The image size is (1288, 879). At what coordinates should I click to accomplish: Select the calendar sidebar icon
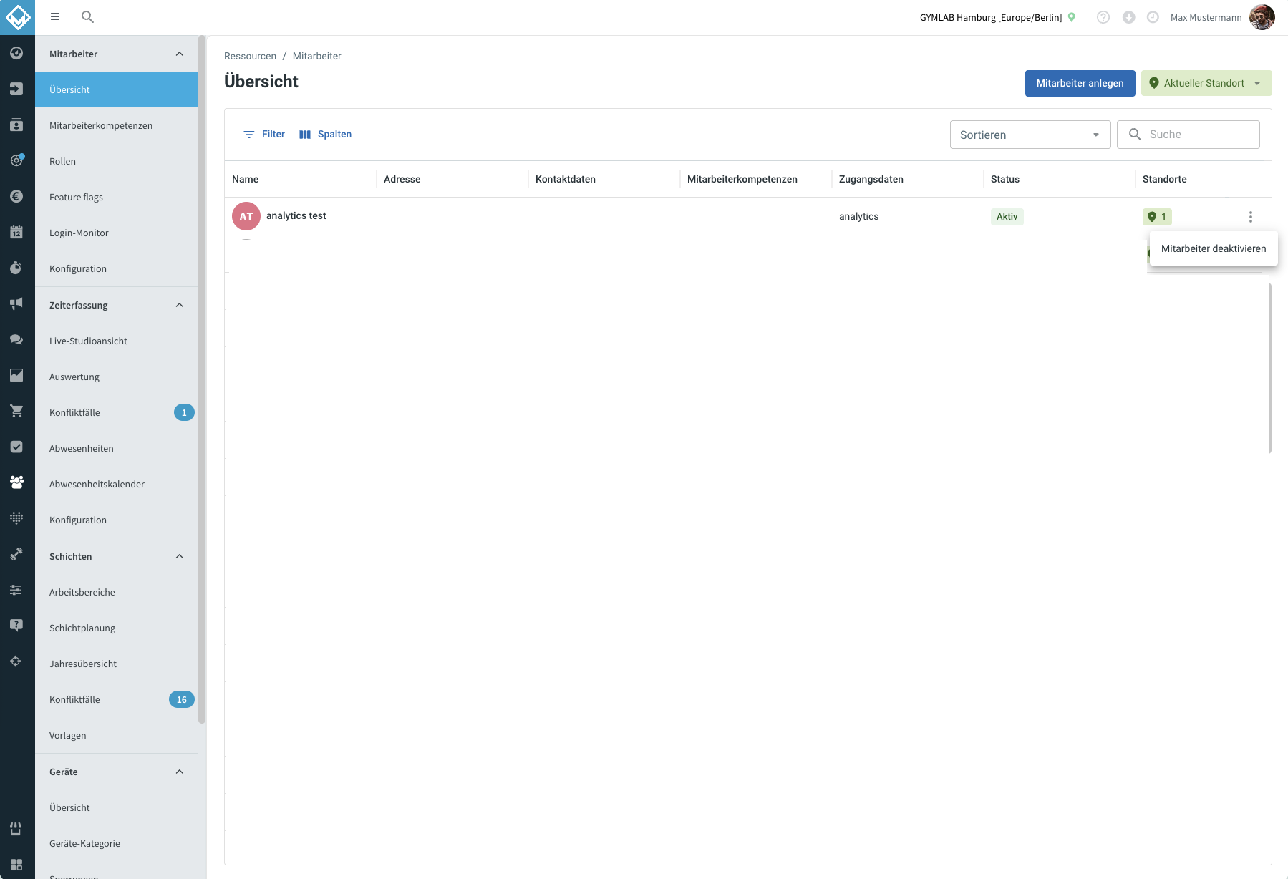[x=16, y=232]
